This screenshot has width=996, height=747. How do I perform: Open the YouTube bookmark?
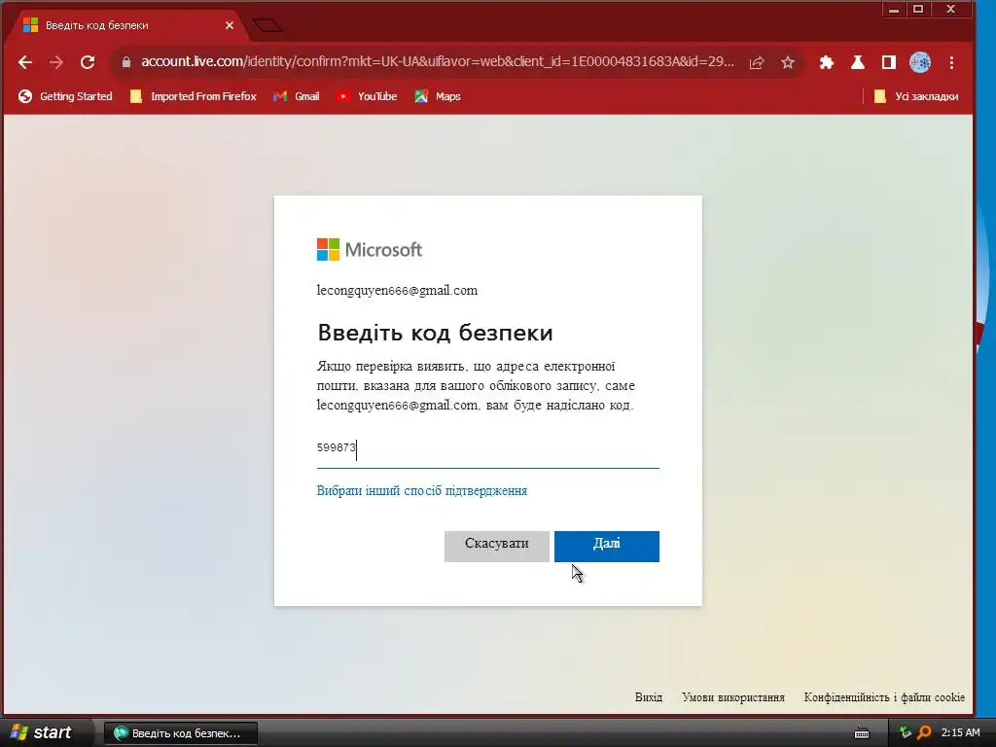pyautogui.click(x=367, y=96)
